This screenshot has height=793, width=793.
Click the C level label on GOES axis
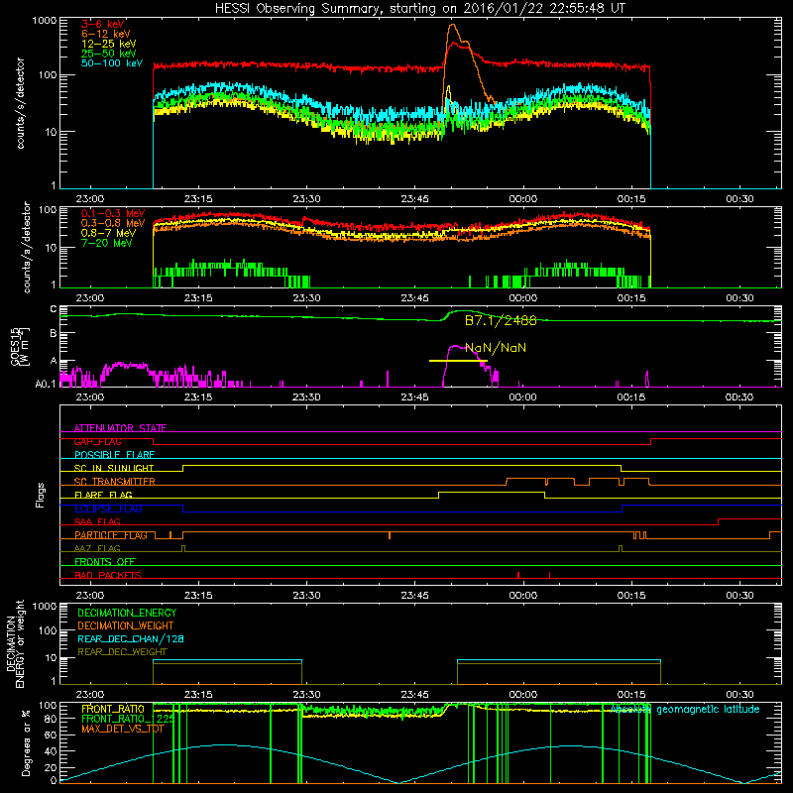(54, 309)
